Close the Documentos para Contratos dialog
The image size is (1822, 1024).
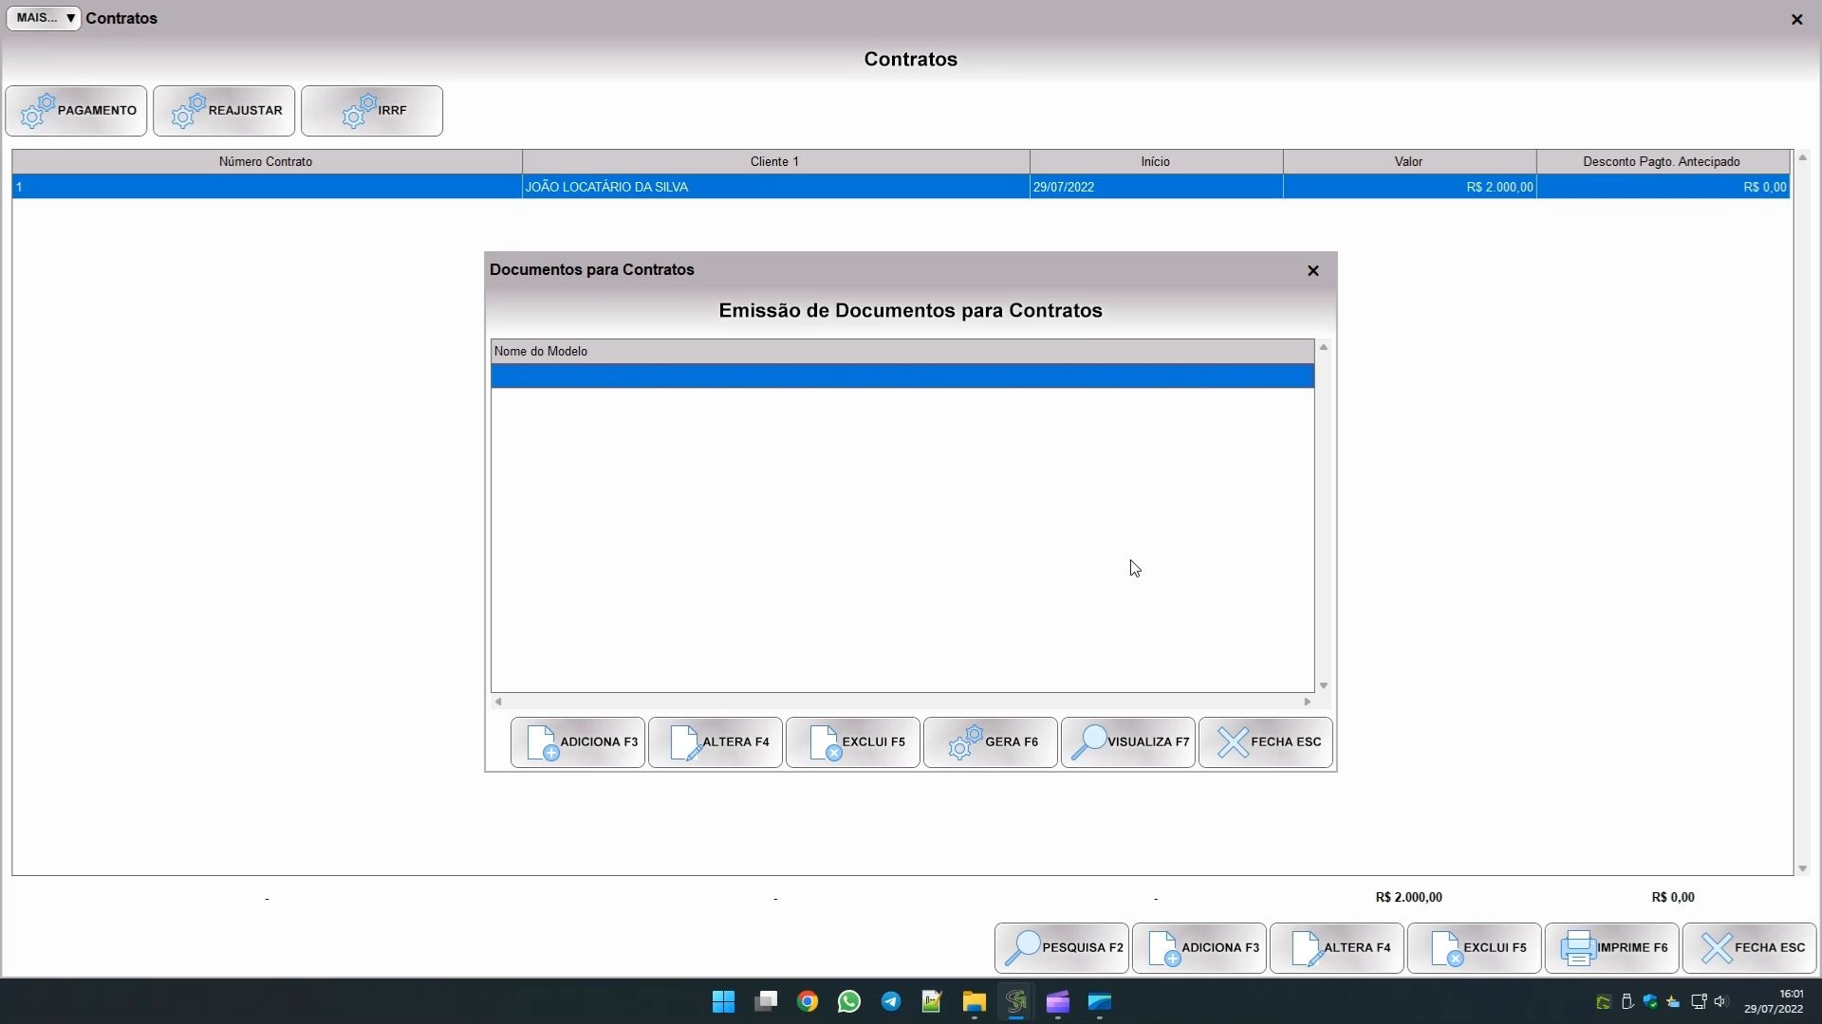point(1313,271)
